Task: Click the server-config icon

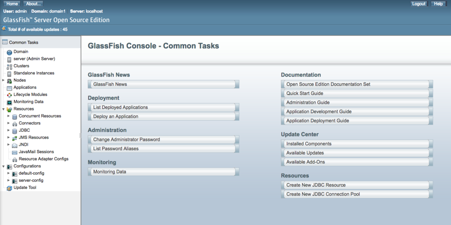Action: coord(15,181)
